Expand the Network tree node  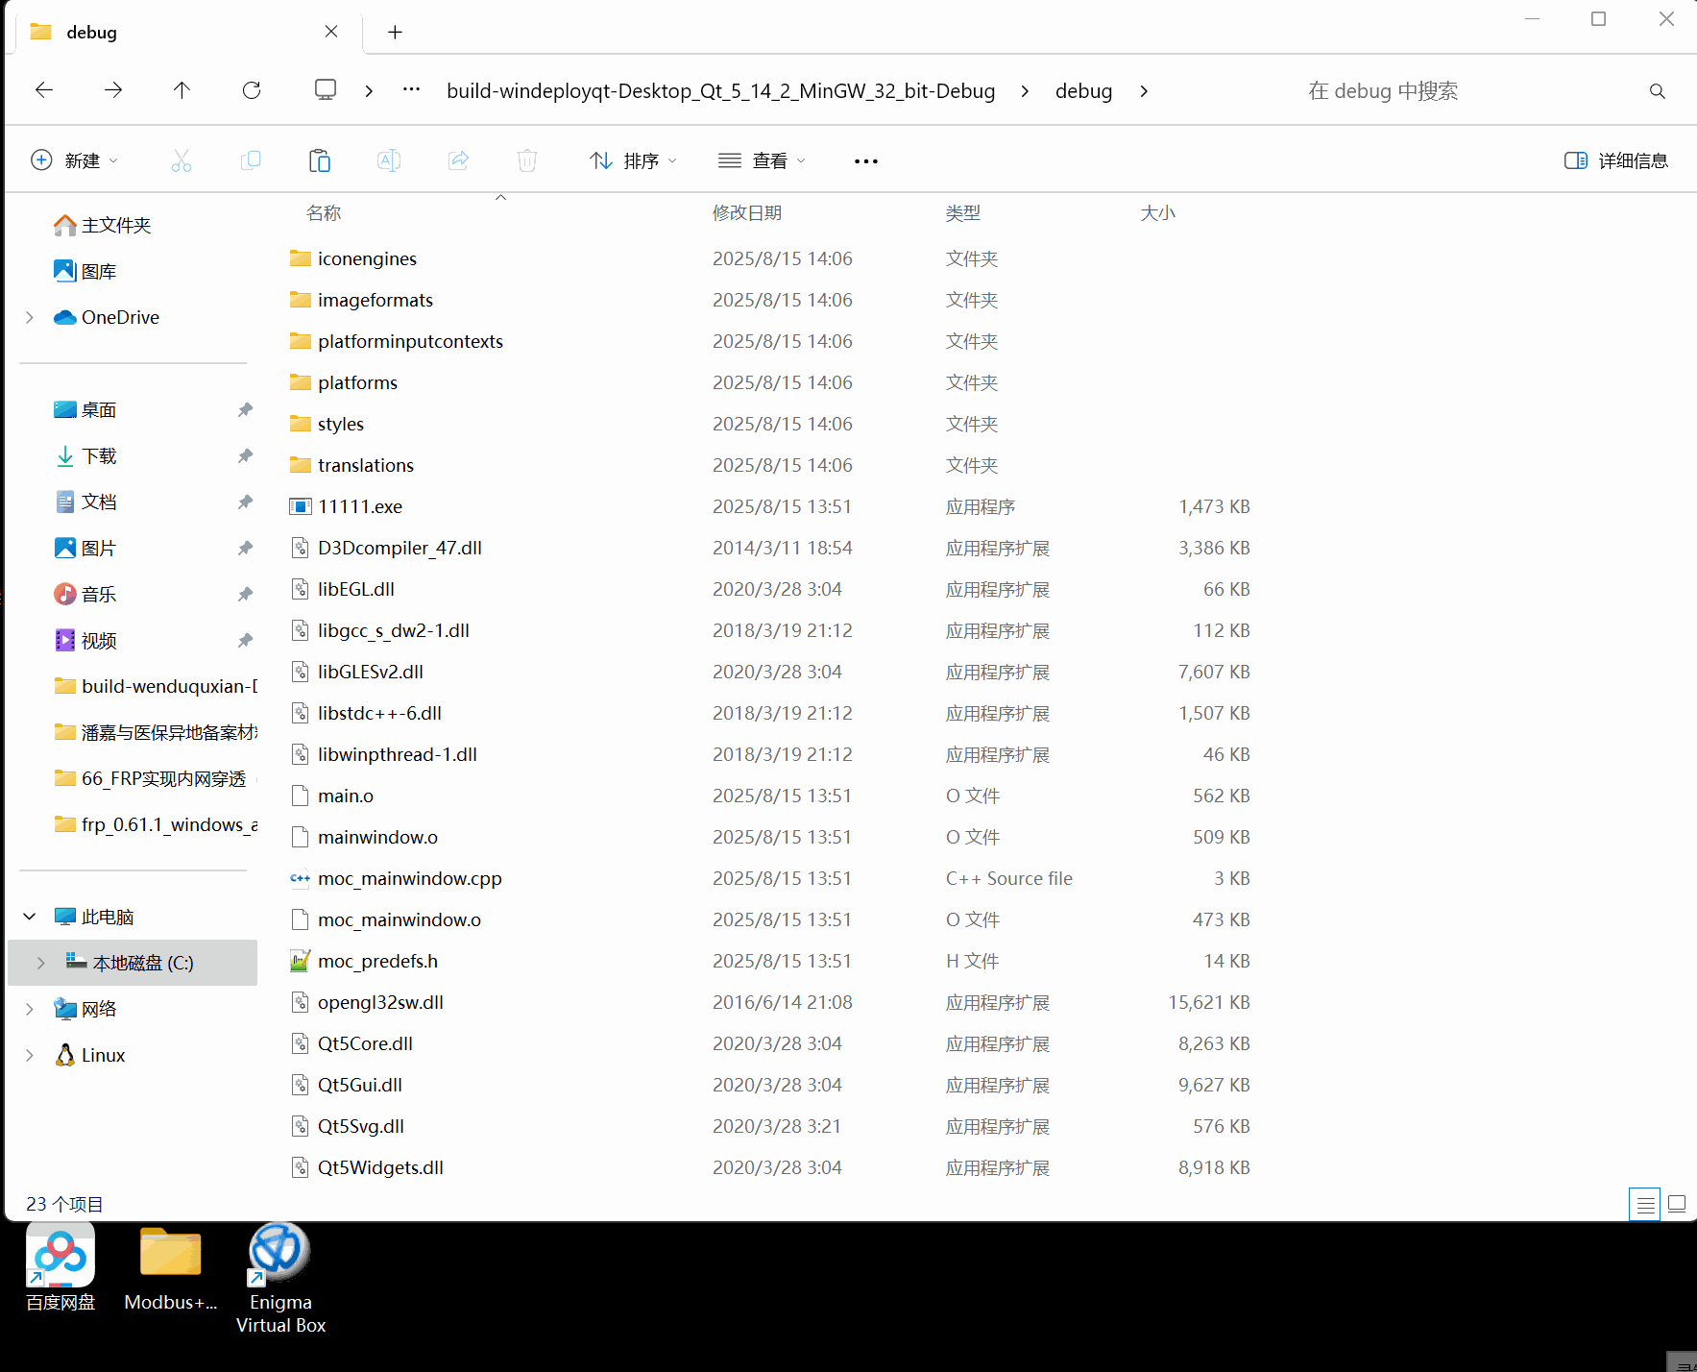pyautogui.click(x=30, y=1009)
